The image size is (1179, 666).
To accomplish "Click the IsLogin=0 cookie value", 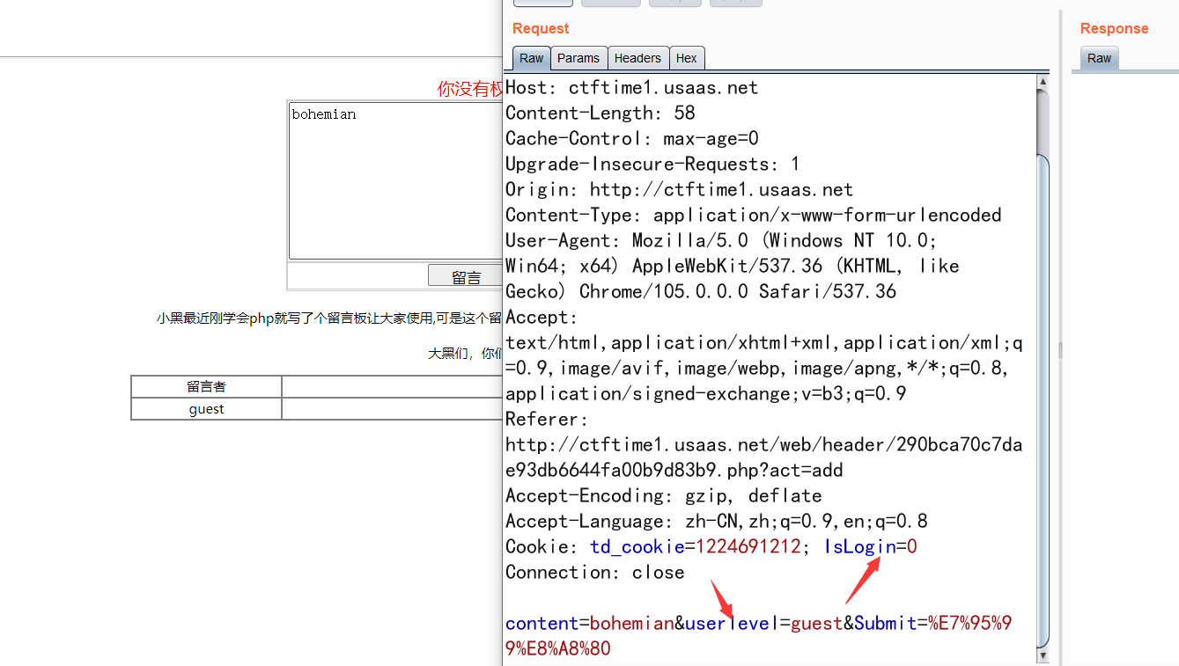I will pos(871,547).
